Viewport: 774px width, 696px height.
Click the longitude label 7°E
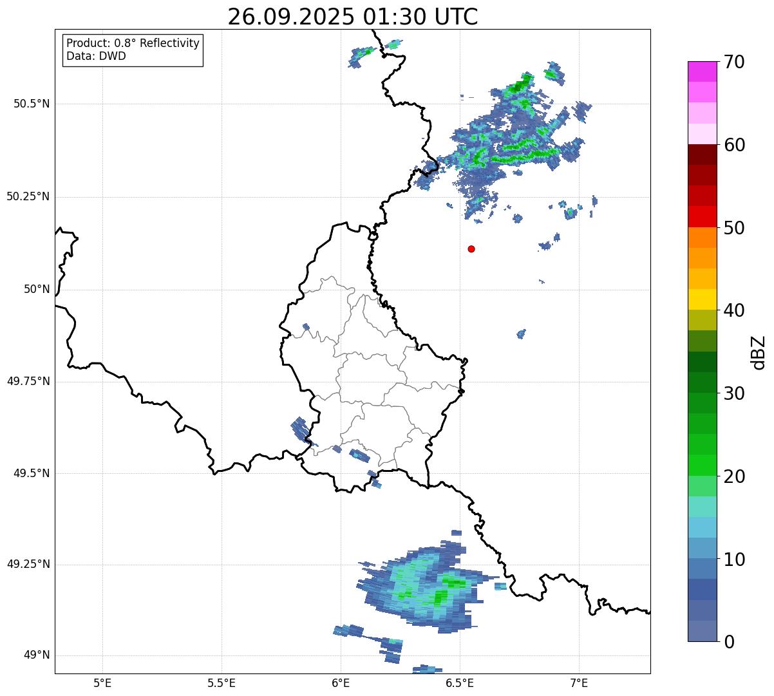coord(579,683)
